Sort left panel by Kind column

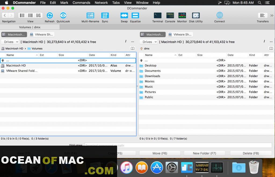[x=117, y=55]
